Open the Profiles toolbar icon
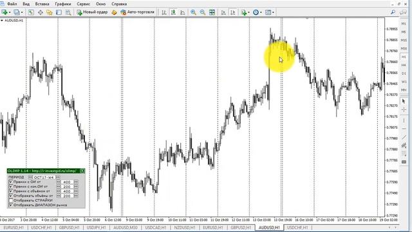The width and height of the screenshot is (412, 232). [x=17, y=12]
